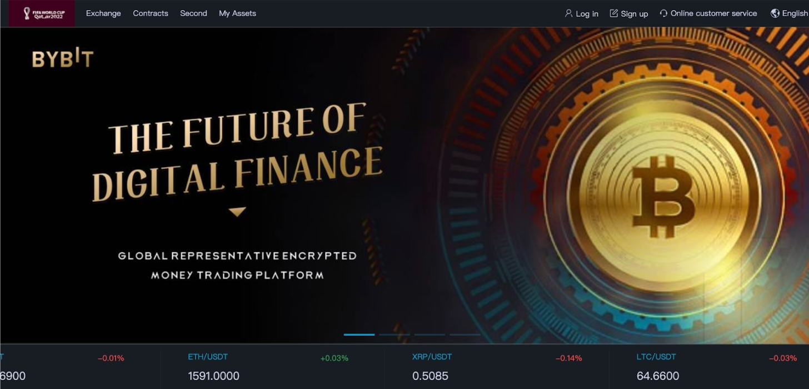Click the person icon beside Log in
Screen dimensions: 809x389
pyautogui.click(x=568, y=13)
